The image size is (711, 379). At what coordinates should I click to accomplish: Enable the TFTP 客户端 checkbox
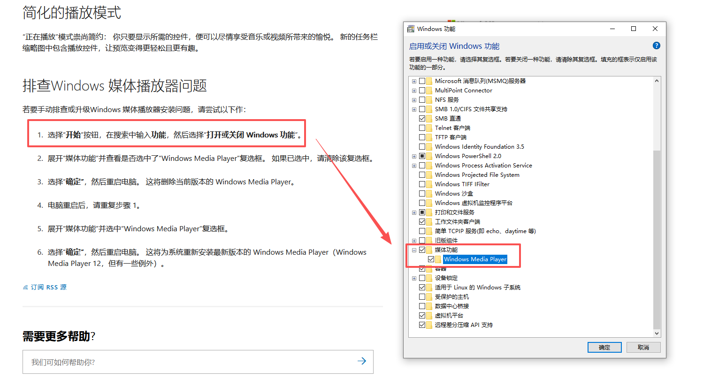pyautogui.click(x=422, y=137)
